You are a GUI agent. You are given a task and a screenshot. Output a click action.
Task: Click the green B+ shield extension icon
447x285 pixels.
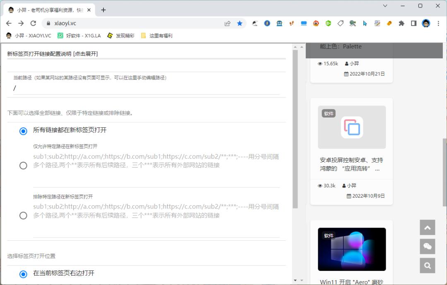point(328,24)
